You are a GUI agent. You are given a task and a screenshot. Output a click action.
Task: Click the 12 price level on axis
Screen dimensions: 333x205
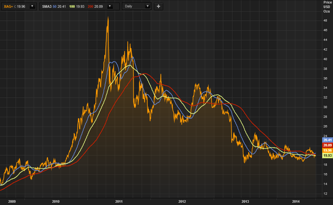tap(325, 193)
